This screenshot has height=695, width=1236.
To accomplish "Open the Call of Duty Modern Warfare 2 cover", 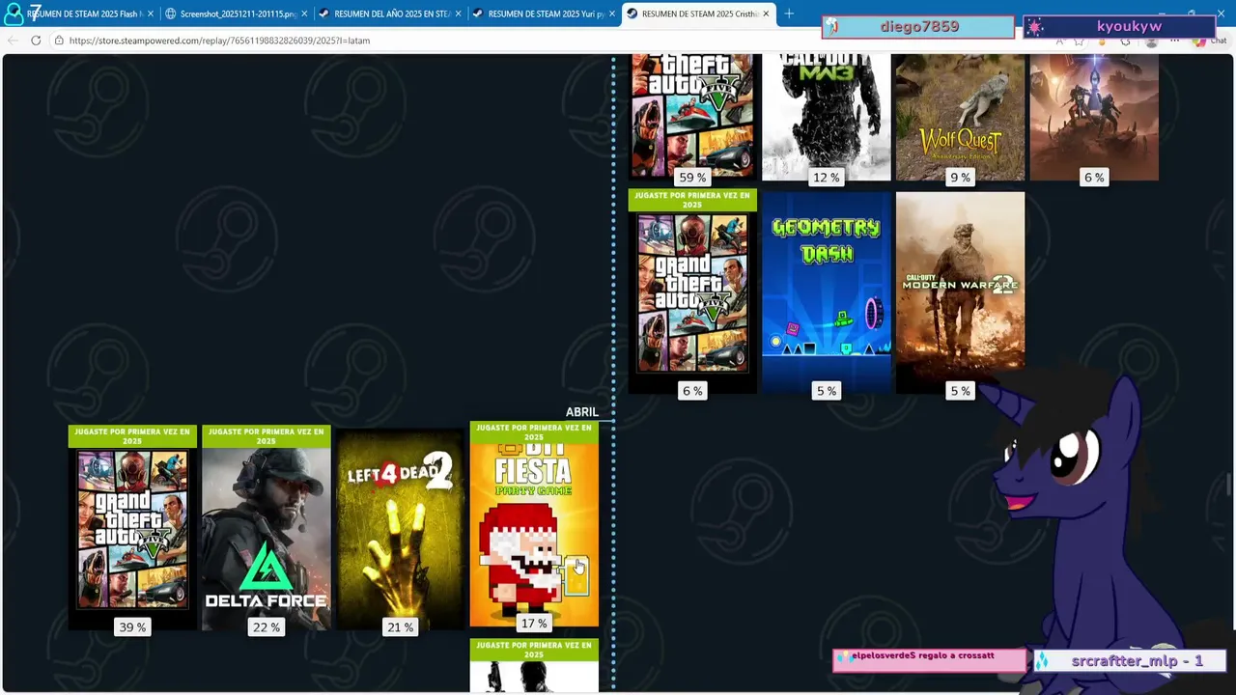I will pyautogui.click(x=960, y=292).
